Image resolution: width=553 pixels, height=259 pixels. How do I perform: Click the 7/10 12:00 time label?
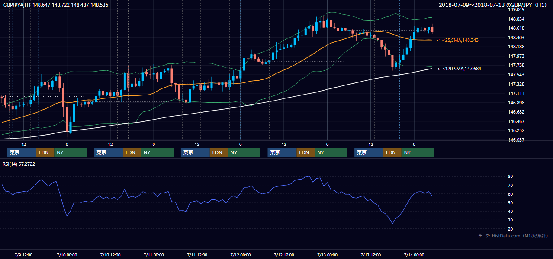point(110,255)
